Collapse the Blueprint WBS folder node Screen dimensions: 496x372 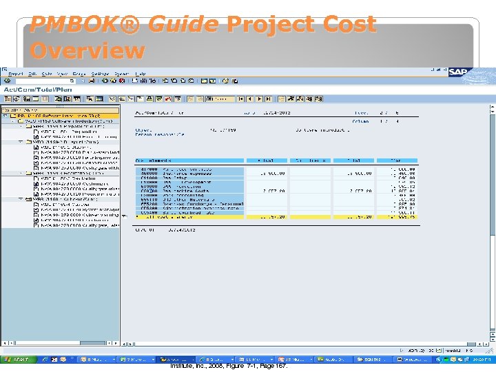(x=21, y=142)
